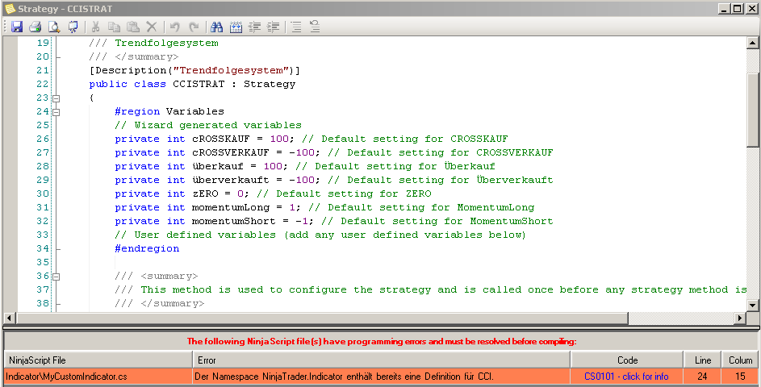
Task: Sort errors by NinjaScript File column
Action: coord(98,360)
